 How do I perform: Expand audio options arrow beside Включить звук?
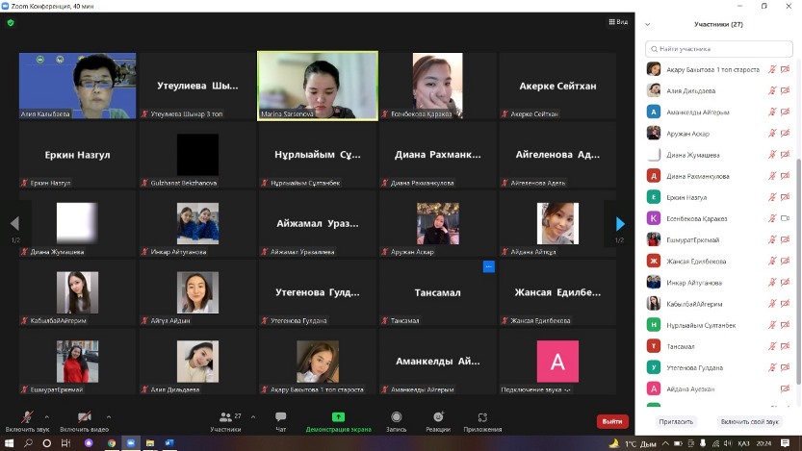49,415
